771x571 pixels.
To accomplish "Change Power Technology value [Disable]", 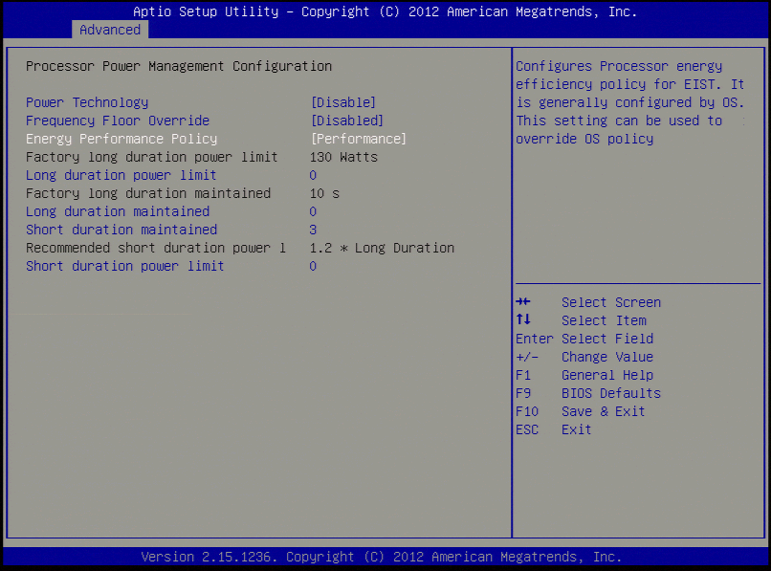I will click(x=343, y=102).
